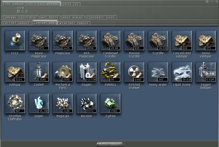Switch to plain list view mode
Viewport: 219px width, 147px height.
point(27,12)
